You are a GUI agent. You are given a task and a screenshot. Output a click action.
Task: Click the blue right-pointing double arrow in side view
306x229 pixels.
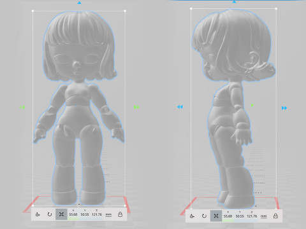[284, 108]
